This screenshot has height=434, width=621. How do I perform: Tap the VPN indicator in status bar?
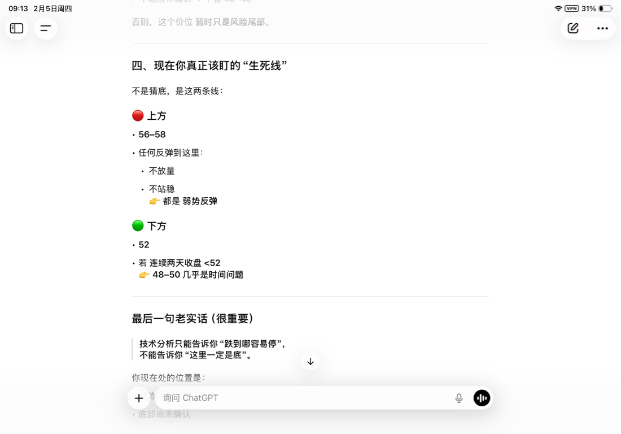pos(572,8)
